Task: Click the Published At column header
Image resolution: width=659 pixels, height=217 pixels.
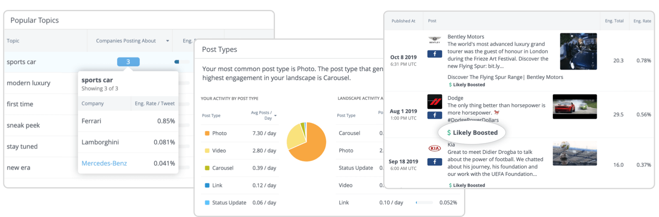Action: tap(403, 21)
